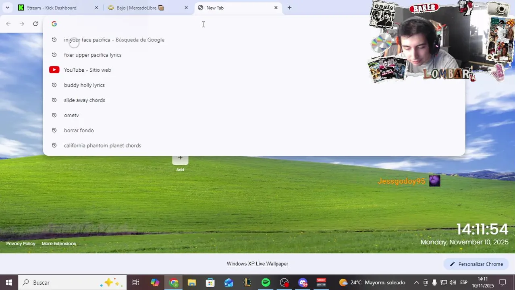
Task: Choose suggestion 'fixer upper pacifica lyrics'
Action: [254, 55]
